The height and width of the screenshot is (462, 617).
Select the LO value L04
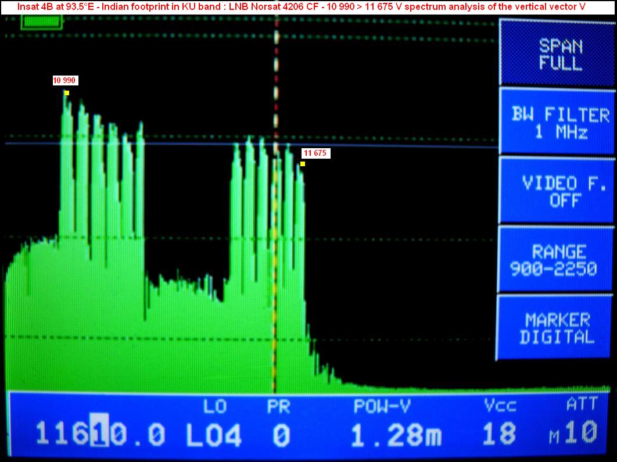tap(213, 434)
